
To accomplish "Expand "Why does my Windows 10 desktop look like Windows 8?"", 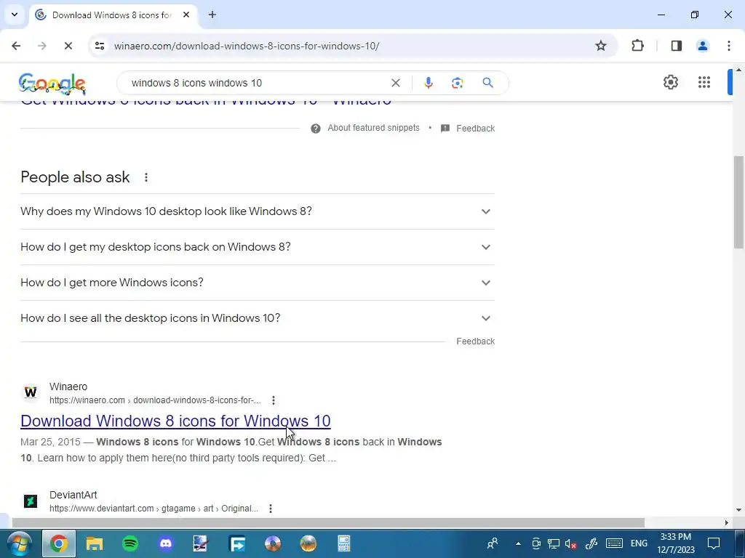I will [258, 211].
